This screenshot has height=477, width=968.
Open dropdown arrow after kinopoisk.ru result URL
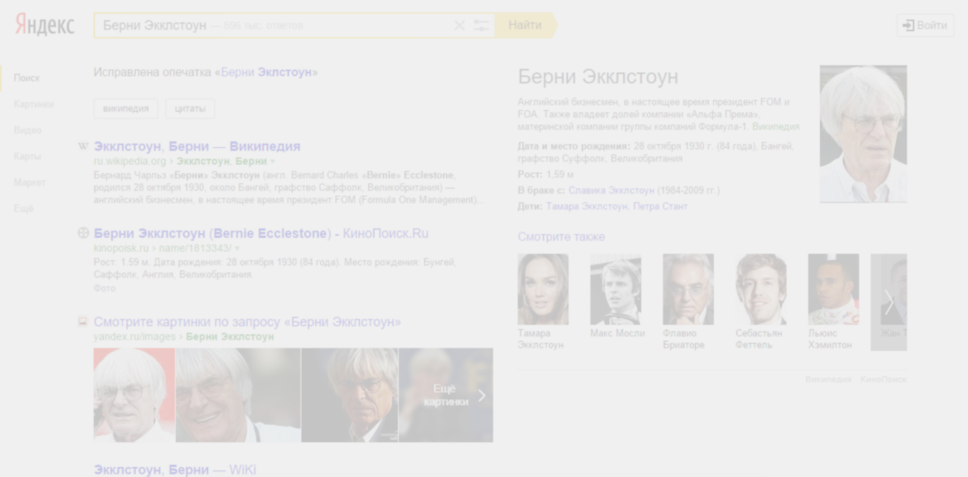point(237,248)
